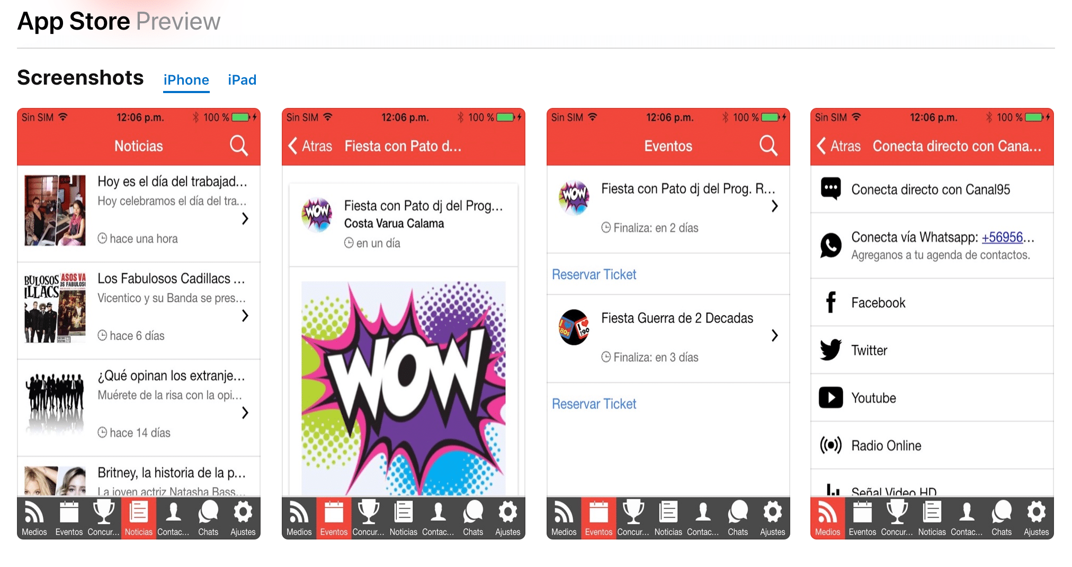Click the first Reservar Ticket link
Image resolution: width=1072 pixels, height=567 pixels.
point(594,275)
